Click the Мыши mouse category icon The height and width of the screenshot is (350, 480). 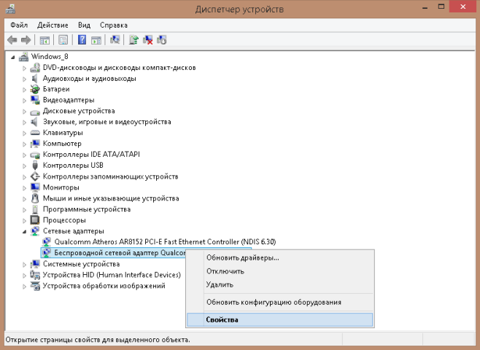35,198
